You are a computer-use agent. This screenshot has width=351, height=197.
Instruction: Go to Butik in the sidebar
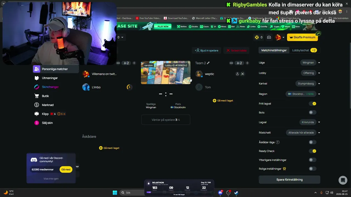click(45, 96)
